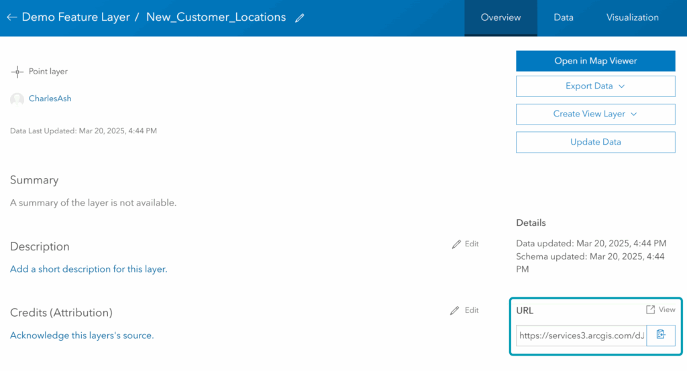Click Add a short description for this layer
This screenshot has width=687, height=371.
pyautogui.click(x=89, y=269)
